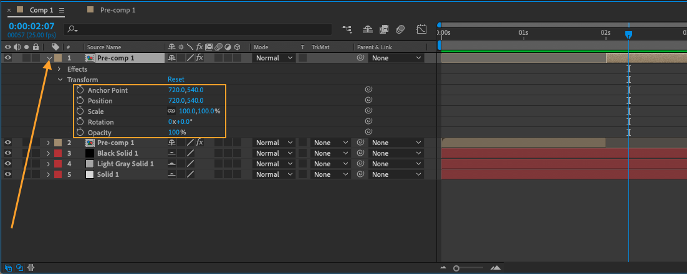Switch to the Pre-comp 1 tab
The image size is (687, 274).
(x=117, y=10)
